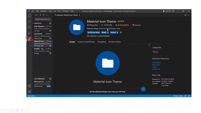Open the gear for Auto Rename extension

(50, 31)
